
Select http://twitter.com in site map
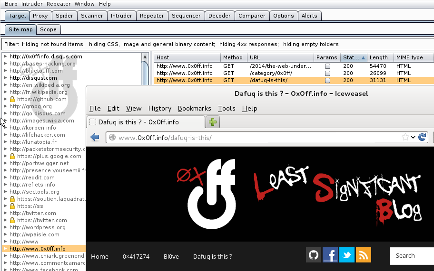point(33,213)
